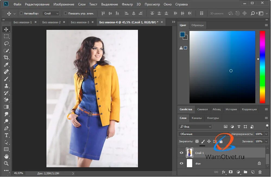Open the Выделение menu
The image size is (271, 177).
[x=110, y=4]
